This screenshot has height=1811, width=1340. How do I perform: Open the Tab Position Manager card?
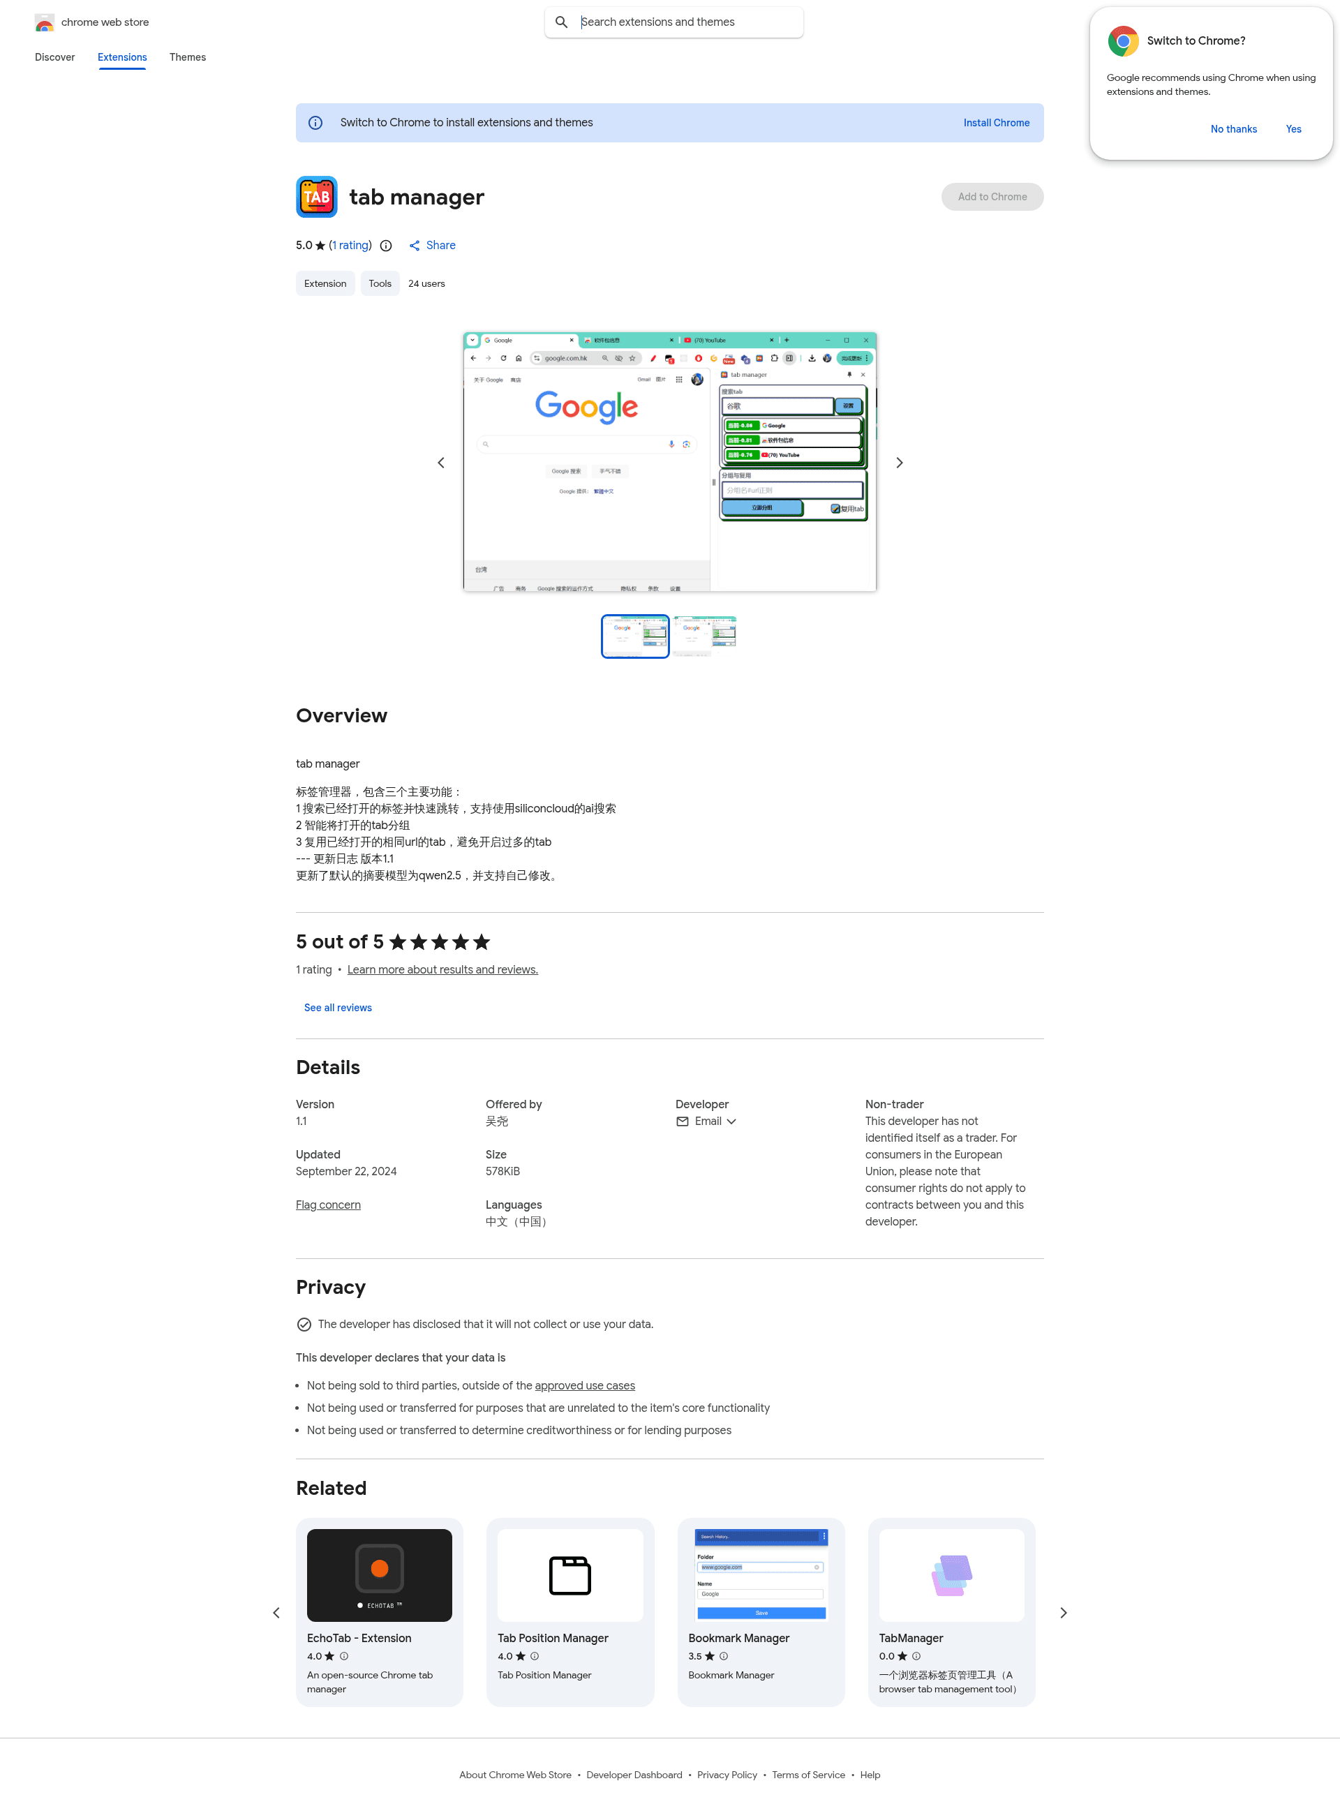point(569,1611)
